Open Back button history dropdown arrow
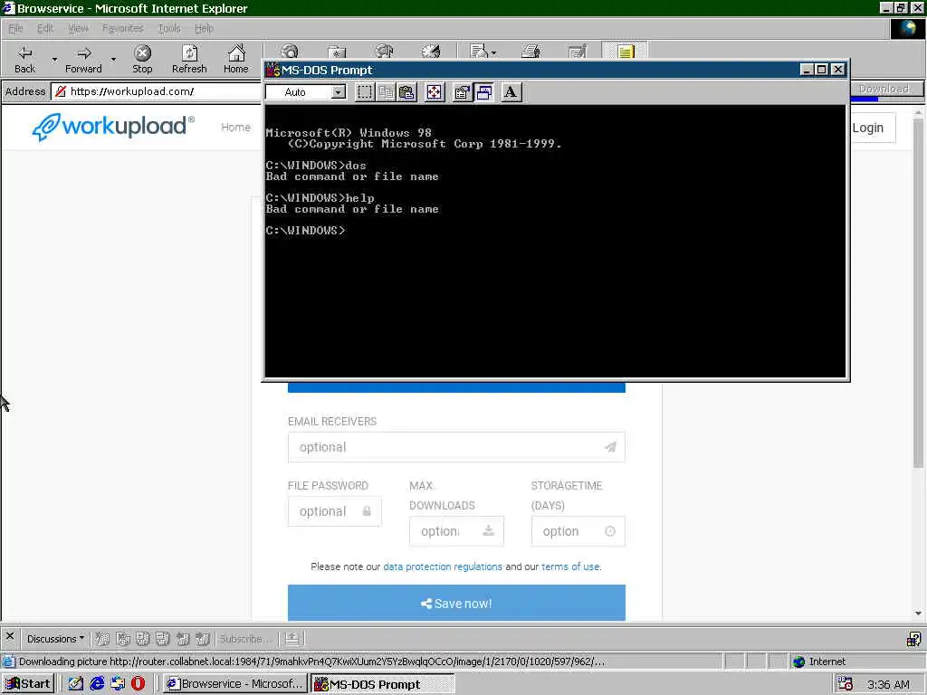This screenshot has width=927, height=695. [54, 60]
